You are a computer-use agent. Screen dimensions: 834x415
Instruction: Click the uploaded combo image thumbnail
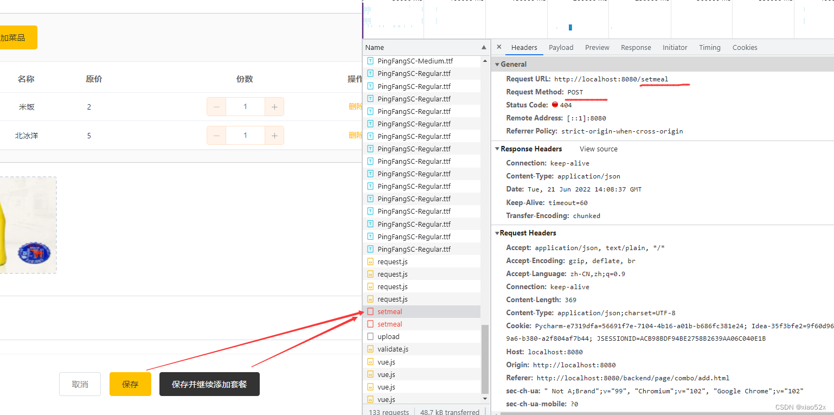pyautogui.click(x=28, y=225)
